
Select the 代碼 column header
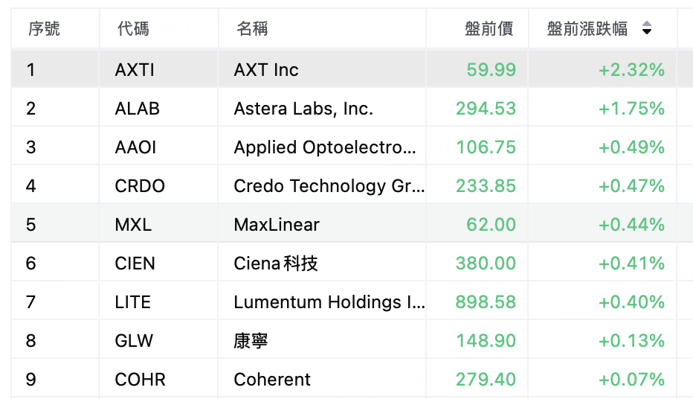point(133,29)
